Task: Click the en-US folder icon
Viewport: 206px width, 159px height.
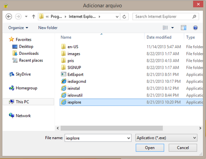Action: 63,47
